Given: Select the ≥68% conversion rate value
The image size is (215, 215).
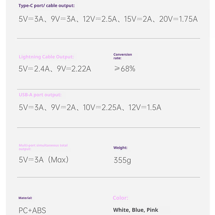Looking at the screenshot, I should [124, 69].
